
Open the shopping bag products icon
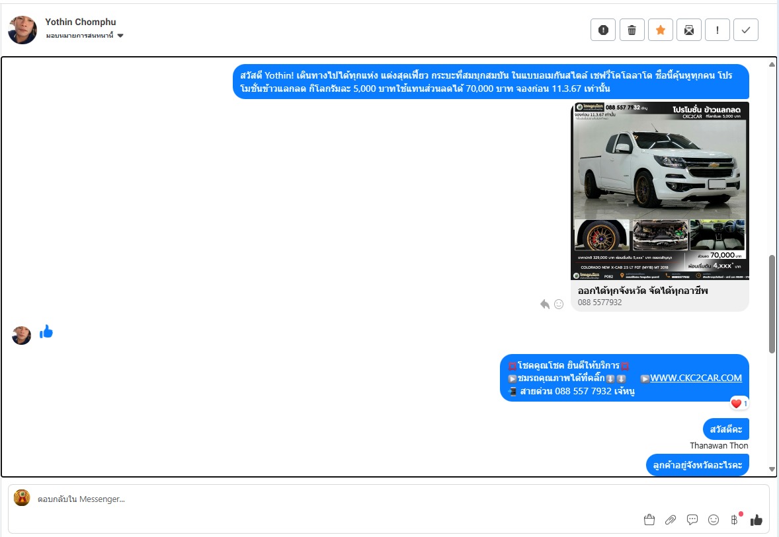649,520
